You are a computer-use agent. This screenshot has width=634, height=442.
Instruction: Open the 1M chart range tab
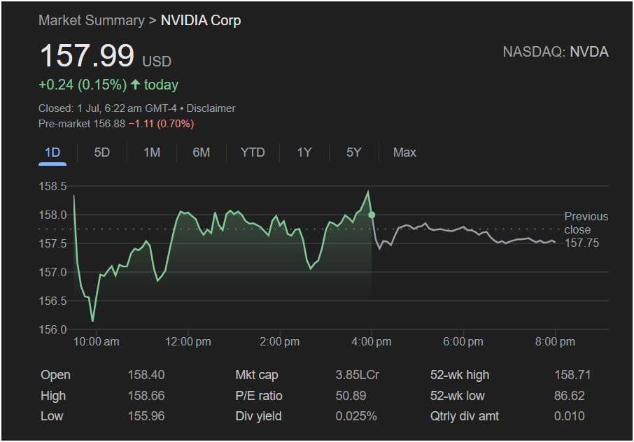point(152,152)
